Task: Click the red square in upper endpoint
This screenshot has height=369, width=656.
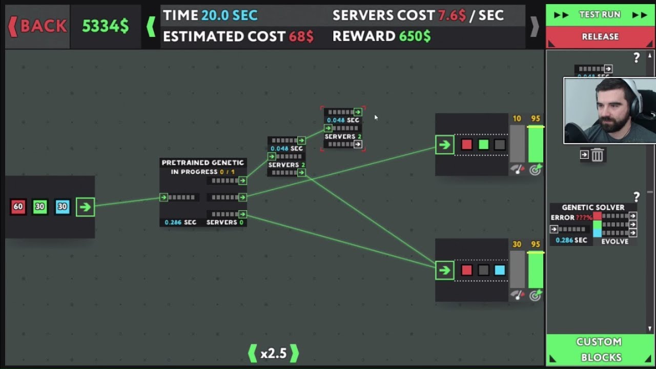Action: (466, 145)
